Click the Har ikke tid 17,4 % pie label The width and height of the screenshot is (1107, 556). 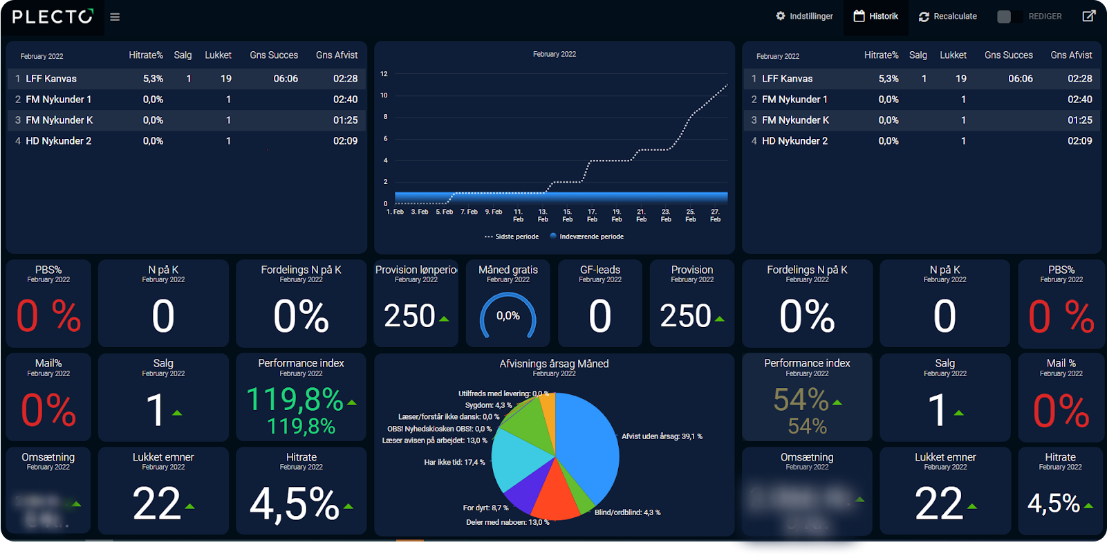click(454, 462)
